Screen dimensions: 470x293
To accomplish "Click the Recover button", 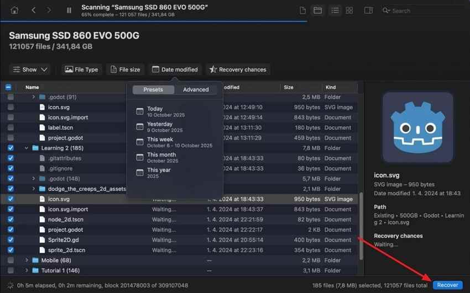I will click(447, 285).
